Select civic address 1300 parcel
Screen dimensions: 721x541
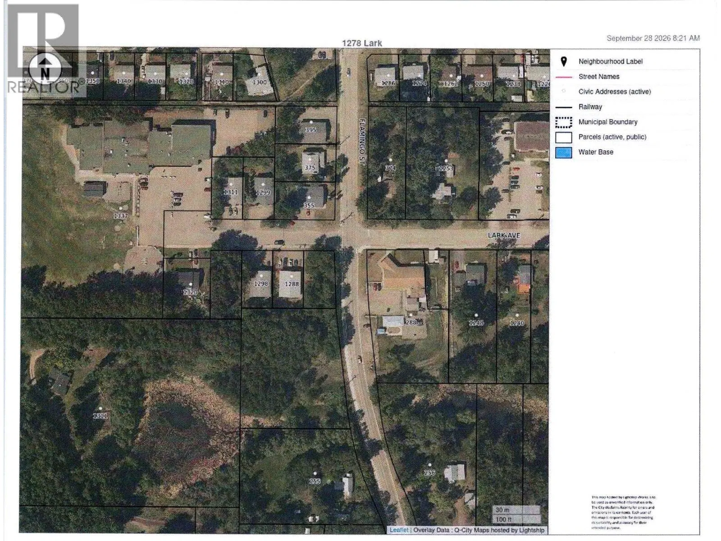[259, 82]
